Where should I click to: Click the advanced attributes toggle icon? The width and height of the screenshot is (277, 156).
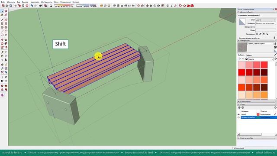274,38
